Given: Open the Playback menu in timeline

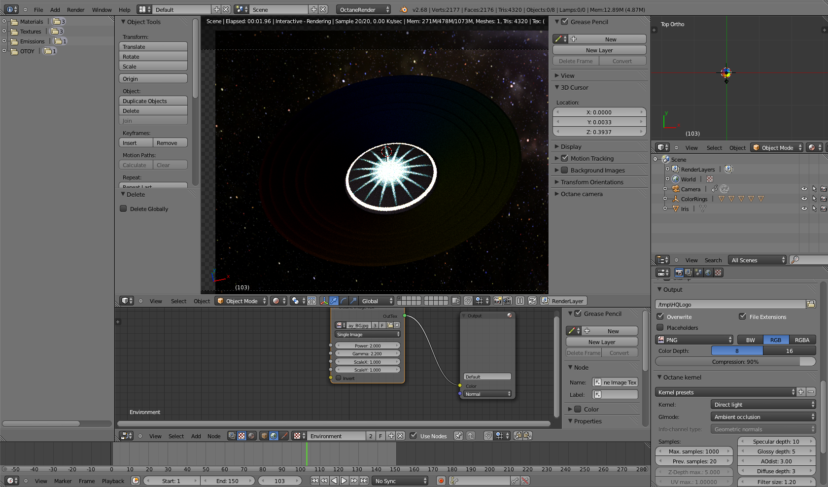Looking at the screenshot, I should [113, 481].
